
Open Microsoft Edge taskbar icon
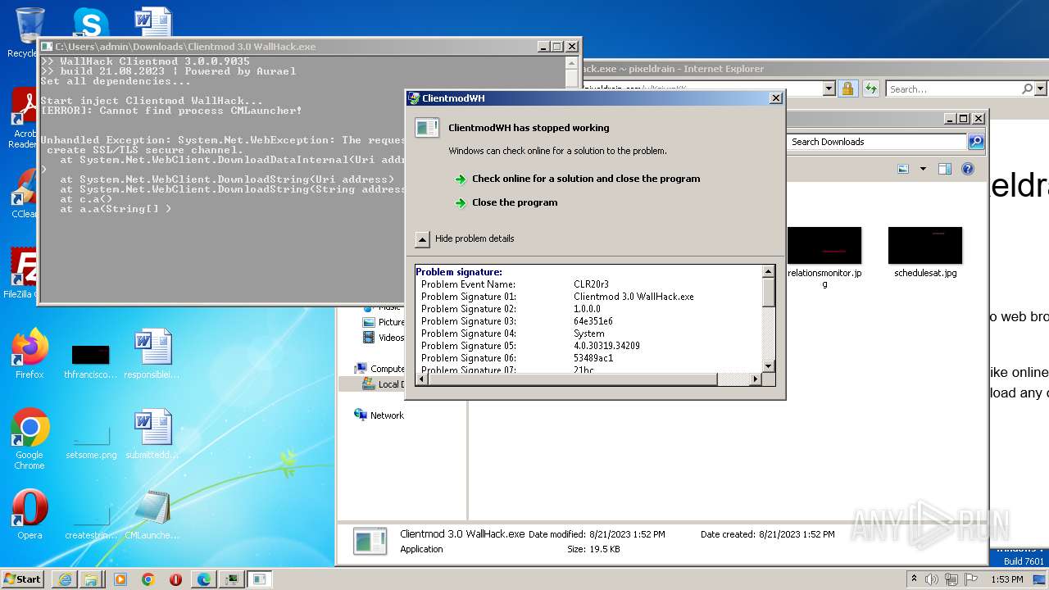tap(203, 579)
